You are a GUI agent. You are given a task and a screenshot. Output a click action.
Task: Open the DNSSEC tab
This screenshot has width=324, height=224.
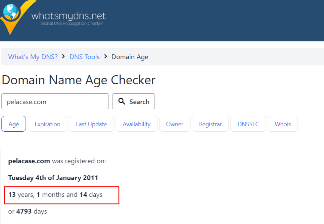click(248, 124)
